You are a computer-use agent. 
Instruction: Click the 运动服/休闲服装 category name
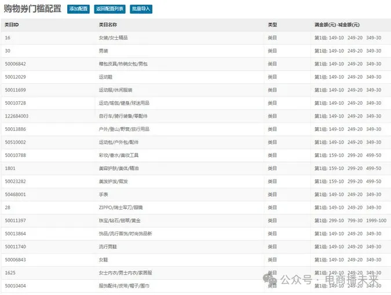116,90
